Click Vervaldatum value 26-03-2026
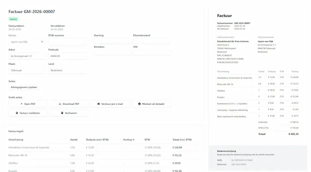Viewport: 311px width, 172px height. (x=57, y=30)
